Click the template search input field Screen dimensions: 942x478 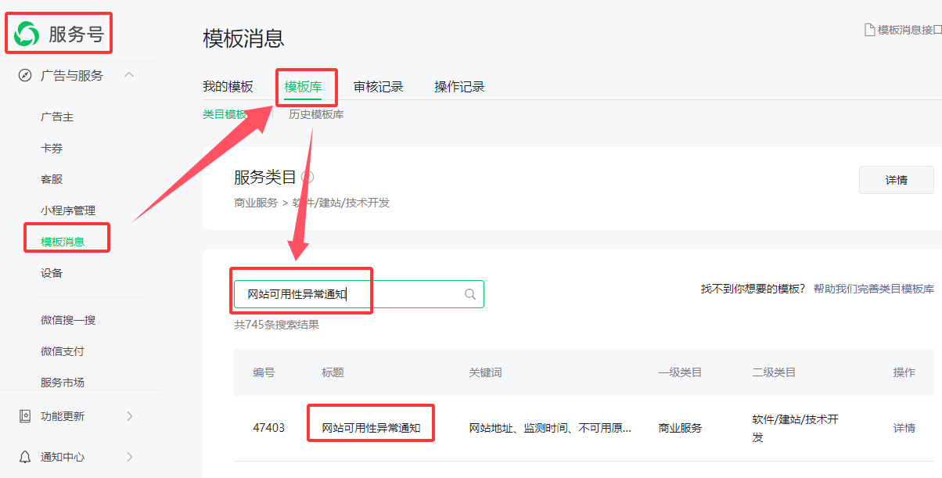point(359,294)
